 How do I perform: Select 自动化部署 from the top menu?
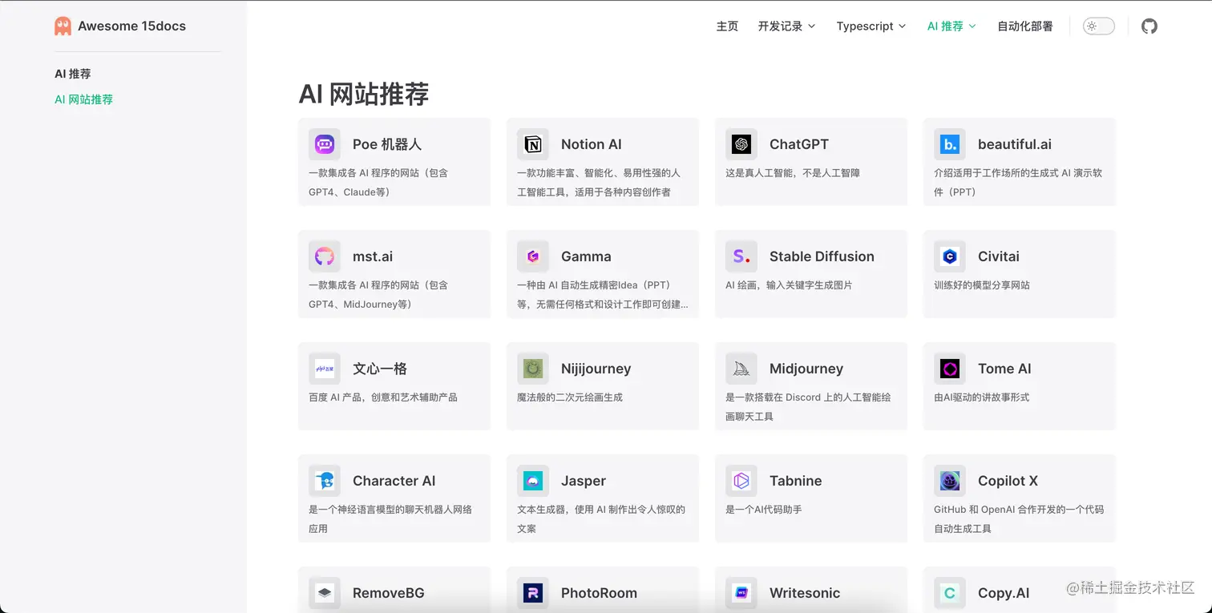(1024, 26)
